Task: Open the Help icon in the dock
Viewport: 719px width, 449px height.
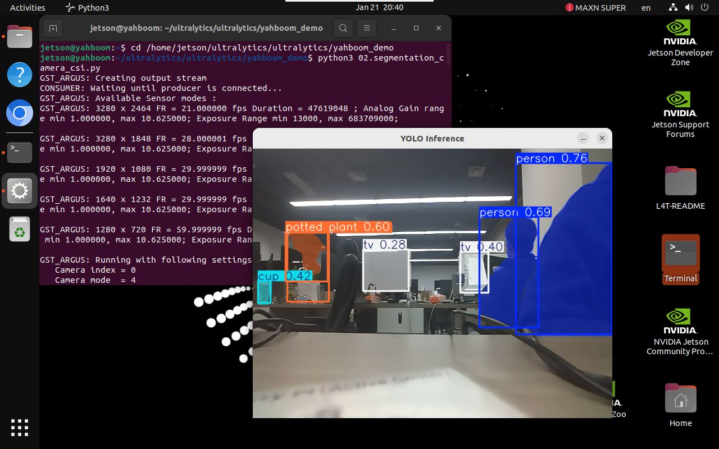Action: tap(20, 75)
